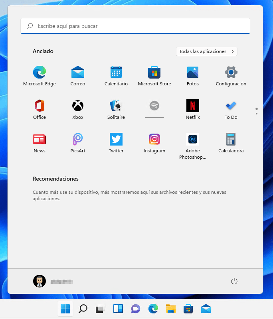273x319 pixels.
Task: Open the user account avatar menu
Action: pyautogui.click(x=40, y=281)
